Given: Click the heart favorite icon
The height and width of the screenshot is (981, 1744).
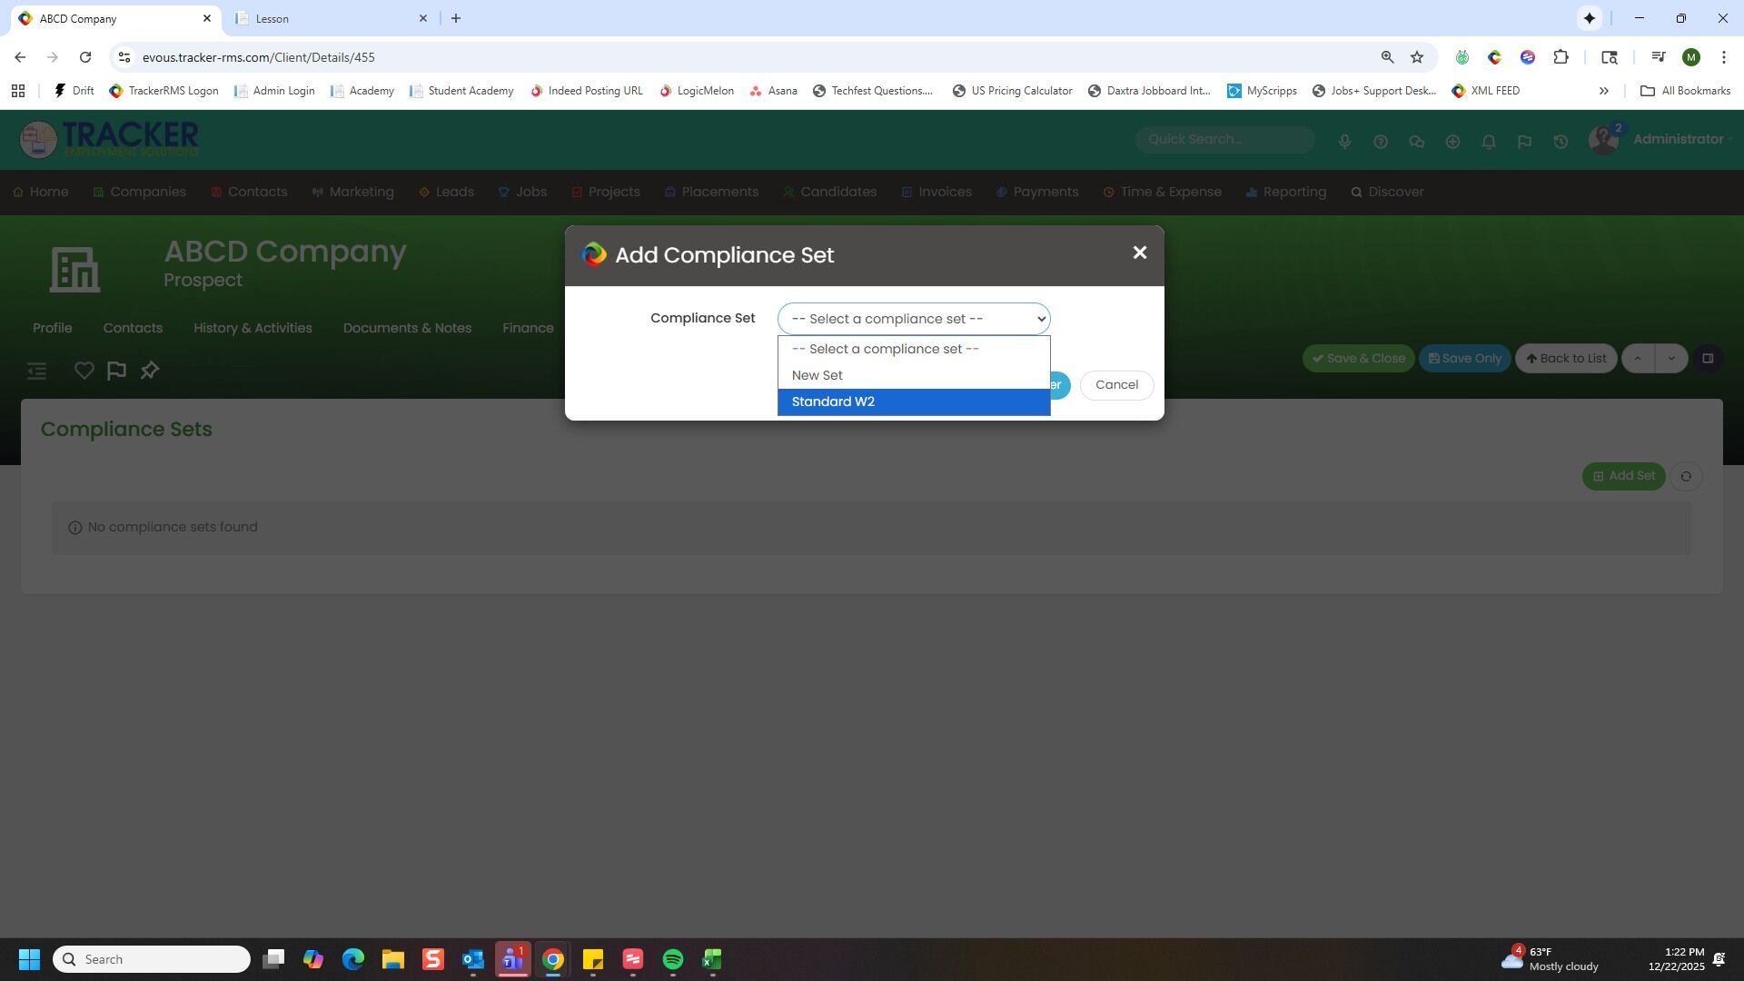Looking at the screenshot, I should [x=84, y=371].
